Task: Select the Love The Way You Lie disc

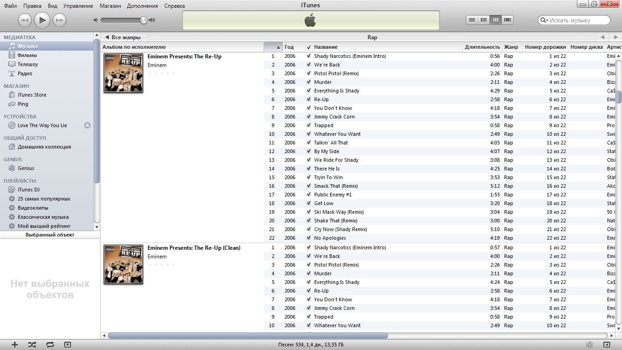Action: click(42, 125)
